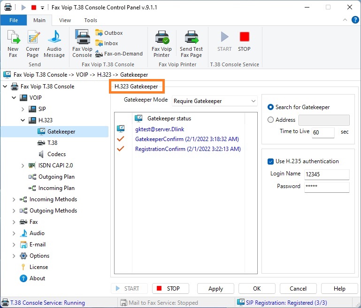Click the Password input field
Screen dimensions: 361x308
pos(327,187)
